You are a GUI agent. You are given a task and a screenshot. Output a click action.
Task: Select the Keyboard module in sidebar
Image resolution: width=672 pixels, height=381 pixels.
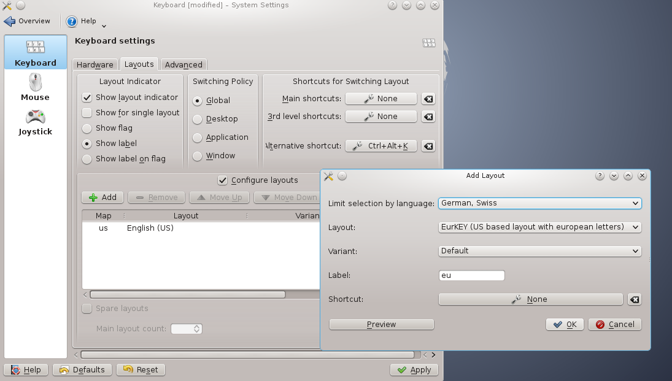[36, 52]
